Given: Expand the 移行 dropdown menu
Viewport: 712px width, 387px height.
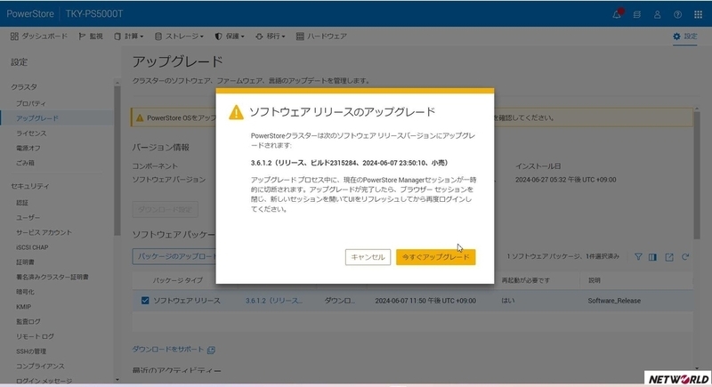Looking at the screenshot, I should click(x=271, y=36).
